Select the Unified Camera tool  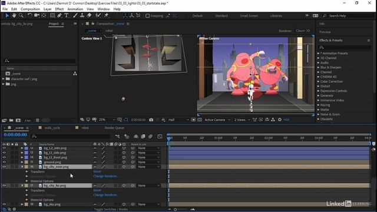click(x=37, y=16)
